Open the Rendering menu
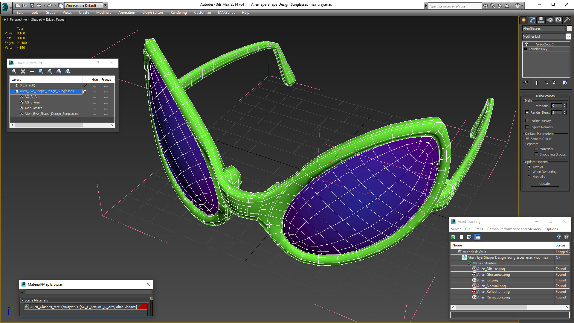This screenshot has height=323, width=574. pos(178,13)
